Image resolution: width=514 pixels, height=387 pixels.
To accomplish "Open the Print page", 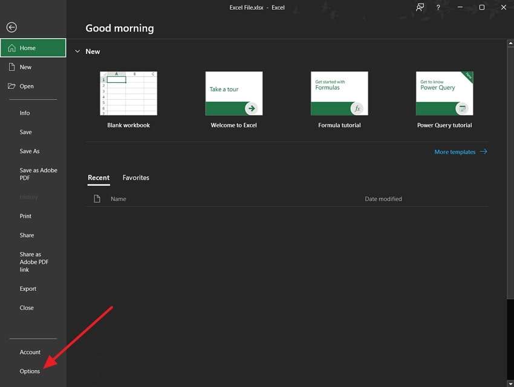I will coord(25,216).
